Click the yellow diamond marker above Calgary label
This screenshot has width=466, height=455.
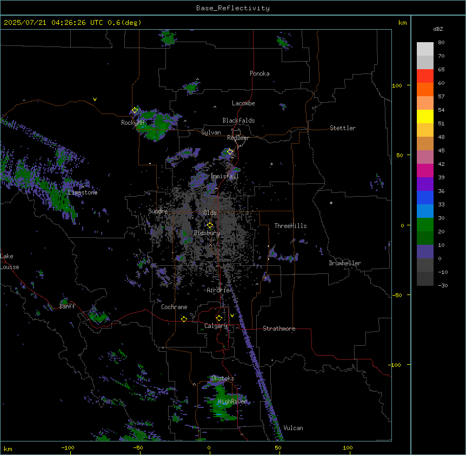click(219, 318)
